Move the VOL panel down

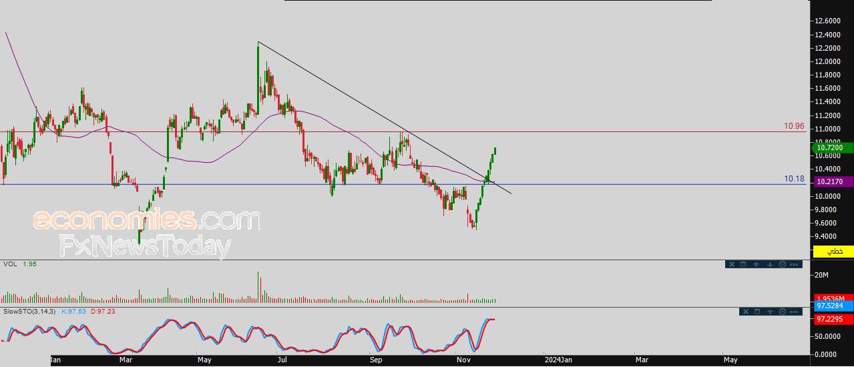(770, 264)
